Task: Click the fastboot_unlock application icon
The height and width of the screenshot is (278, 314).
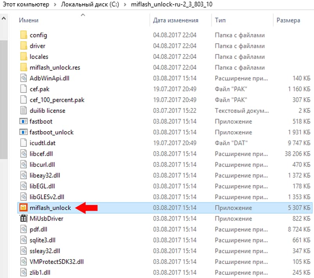Action: point(23,132)
